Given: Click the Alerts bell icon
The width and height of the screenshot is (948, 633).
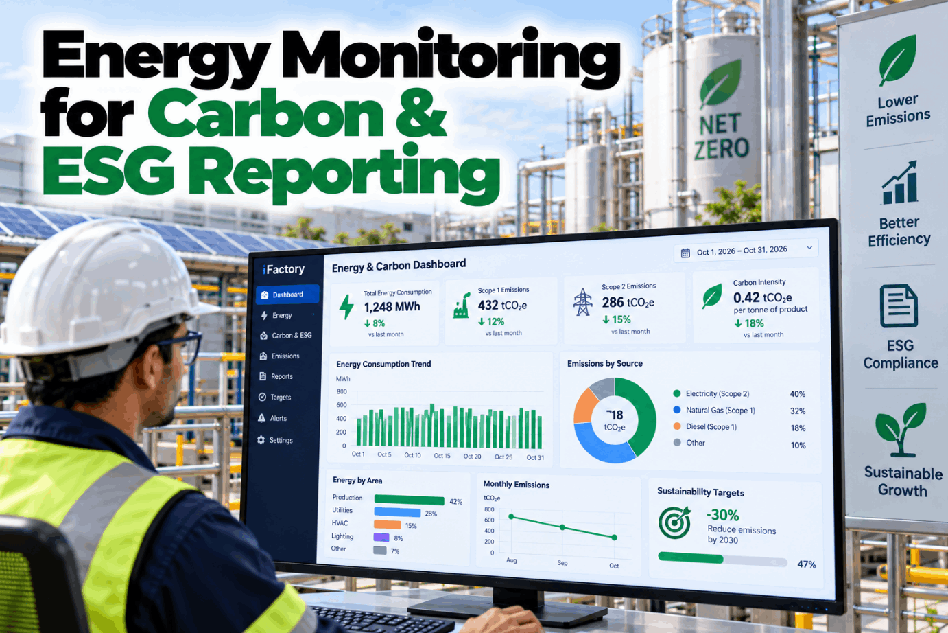Looking at the screenshot, I should [x=262, y=418].
